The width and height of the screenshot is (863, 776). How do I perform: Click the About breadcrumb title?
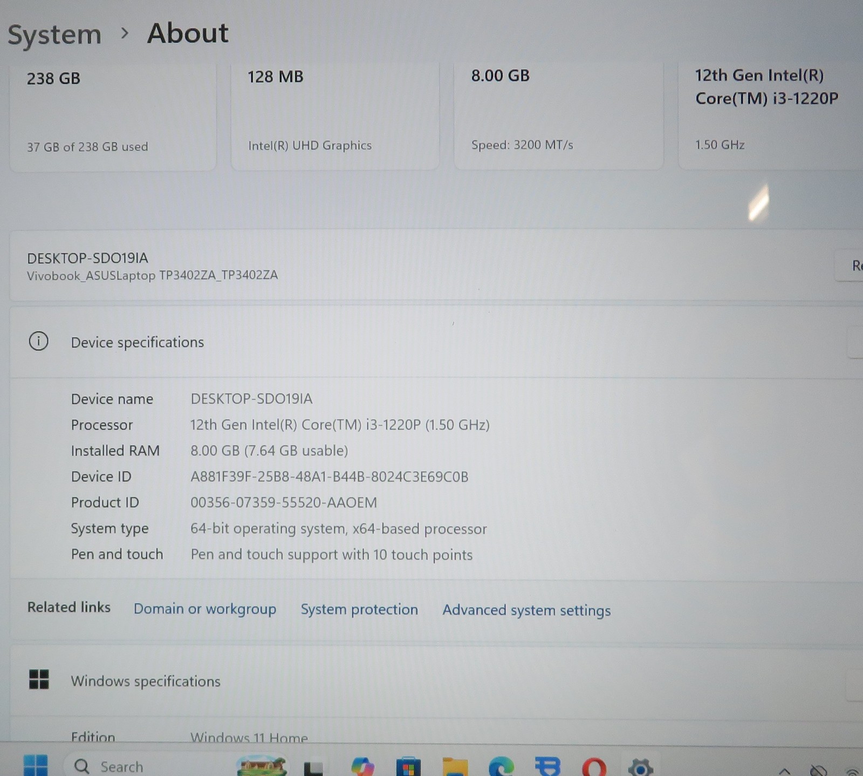(x=188, y=33)
